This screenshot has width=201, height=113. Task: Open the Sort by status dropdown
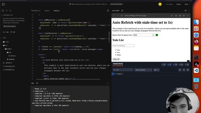pos(143,70)
